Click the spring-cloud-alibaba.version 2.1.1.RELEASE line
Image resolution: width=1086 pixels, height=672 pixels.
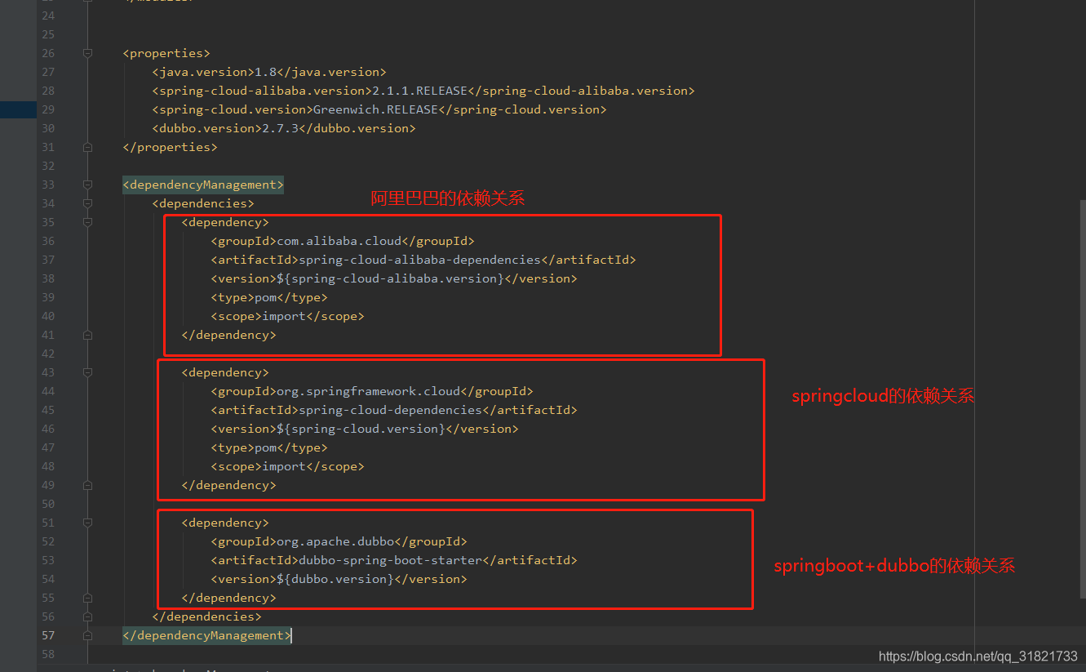[x=423, y=91]
